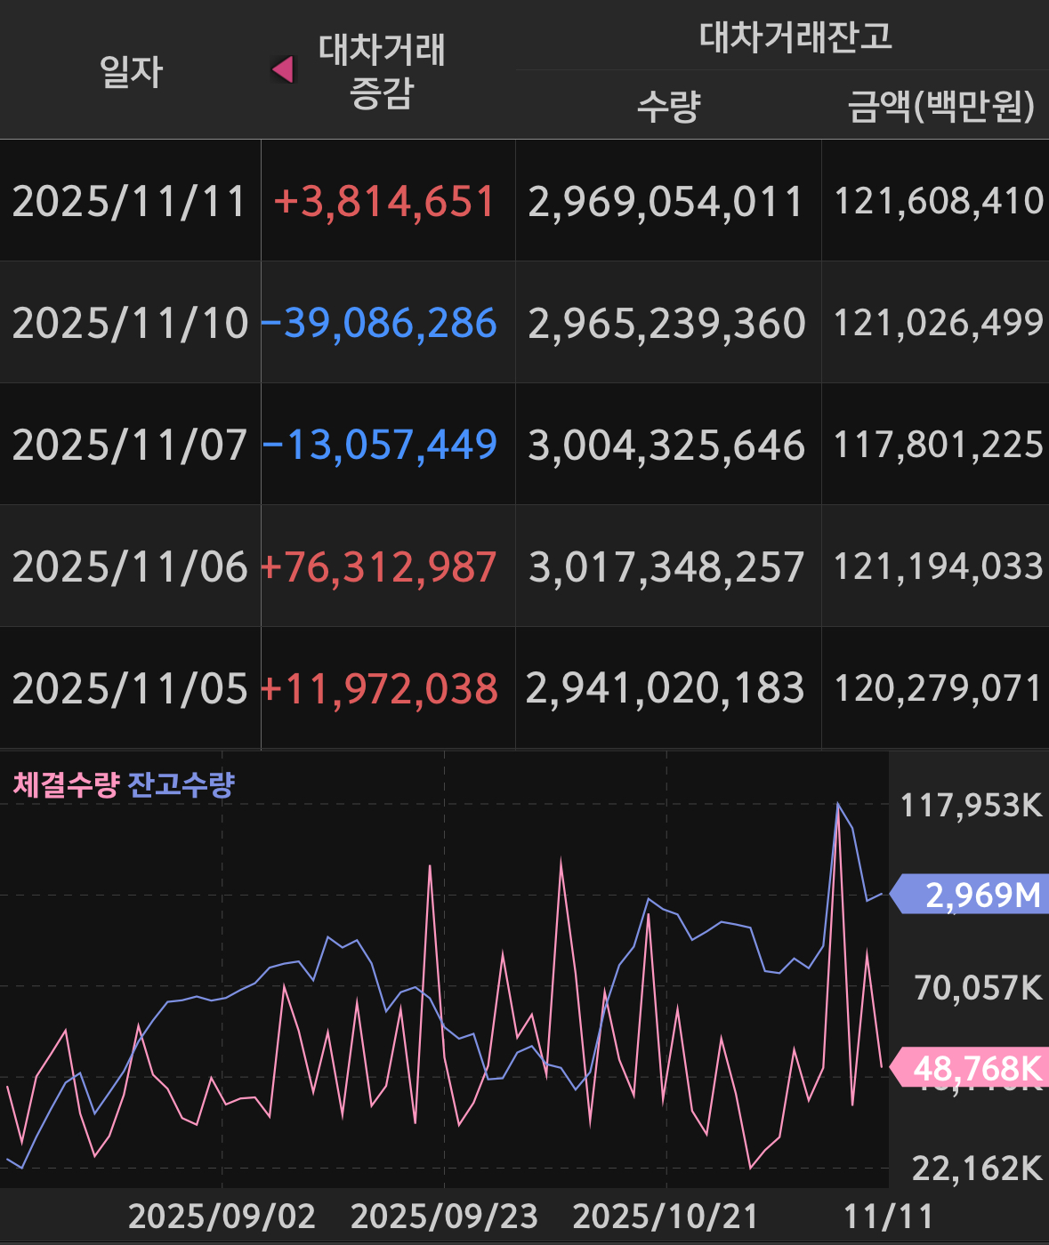Click amount 120,279,071

939,689
